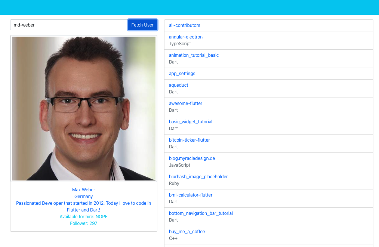Click Dart label under bottom_navigation_bar_tutorial

point(173,220)
